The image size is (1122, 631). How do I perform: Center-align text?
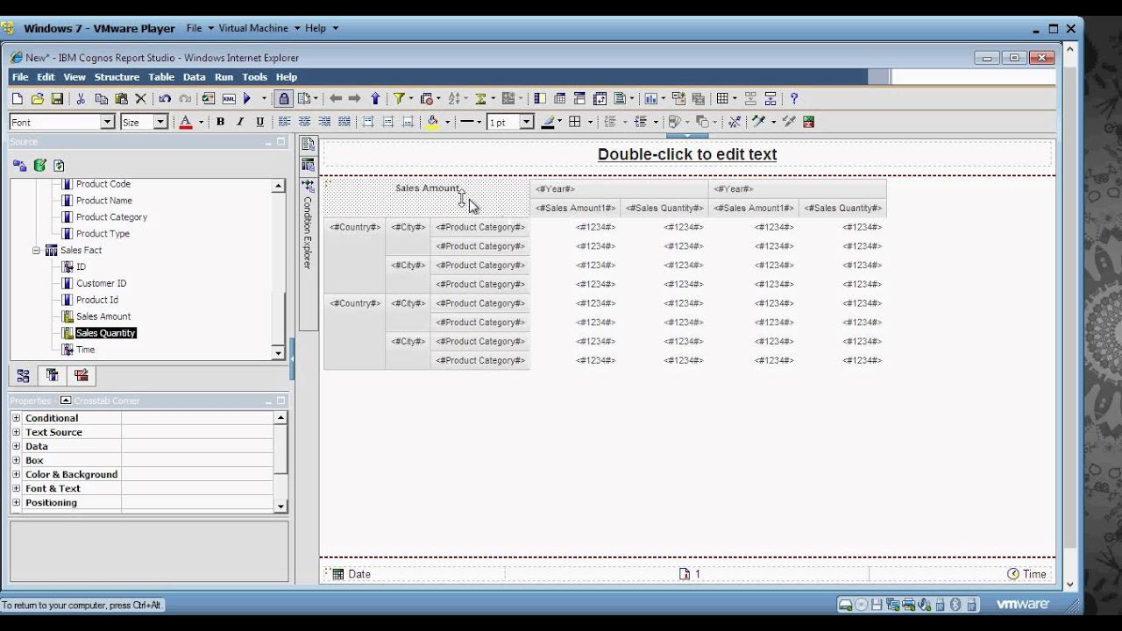pyautogui.click(x=304, y=122)
